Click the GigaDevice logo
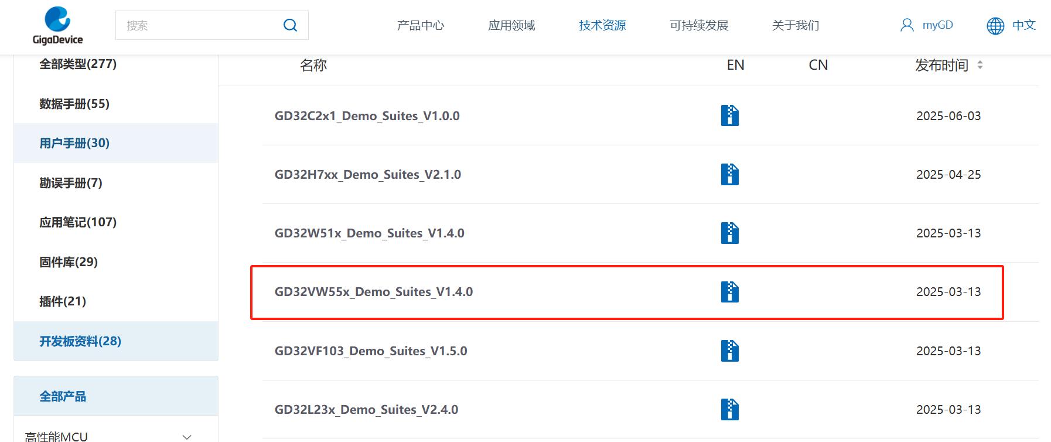1051x442 pixels. tap(57, 26)
